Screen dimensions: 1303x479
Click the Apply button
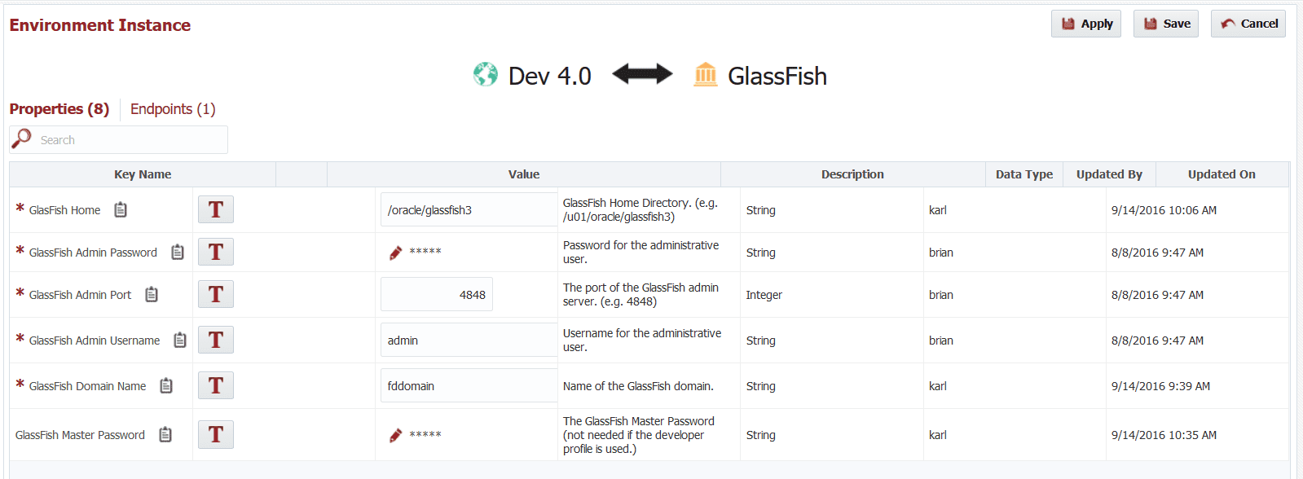tap(1085, 23)
